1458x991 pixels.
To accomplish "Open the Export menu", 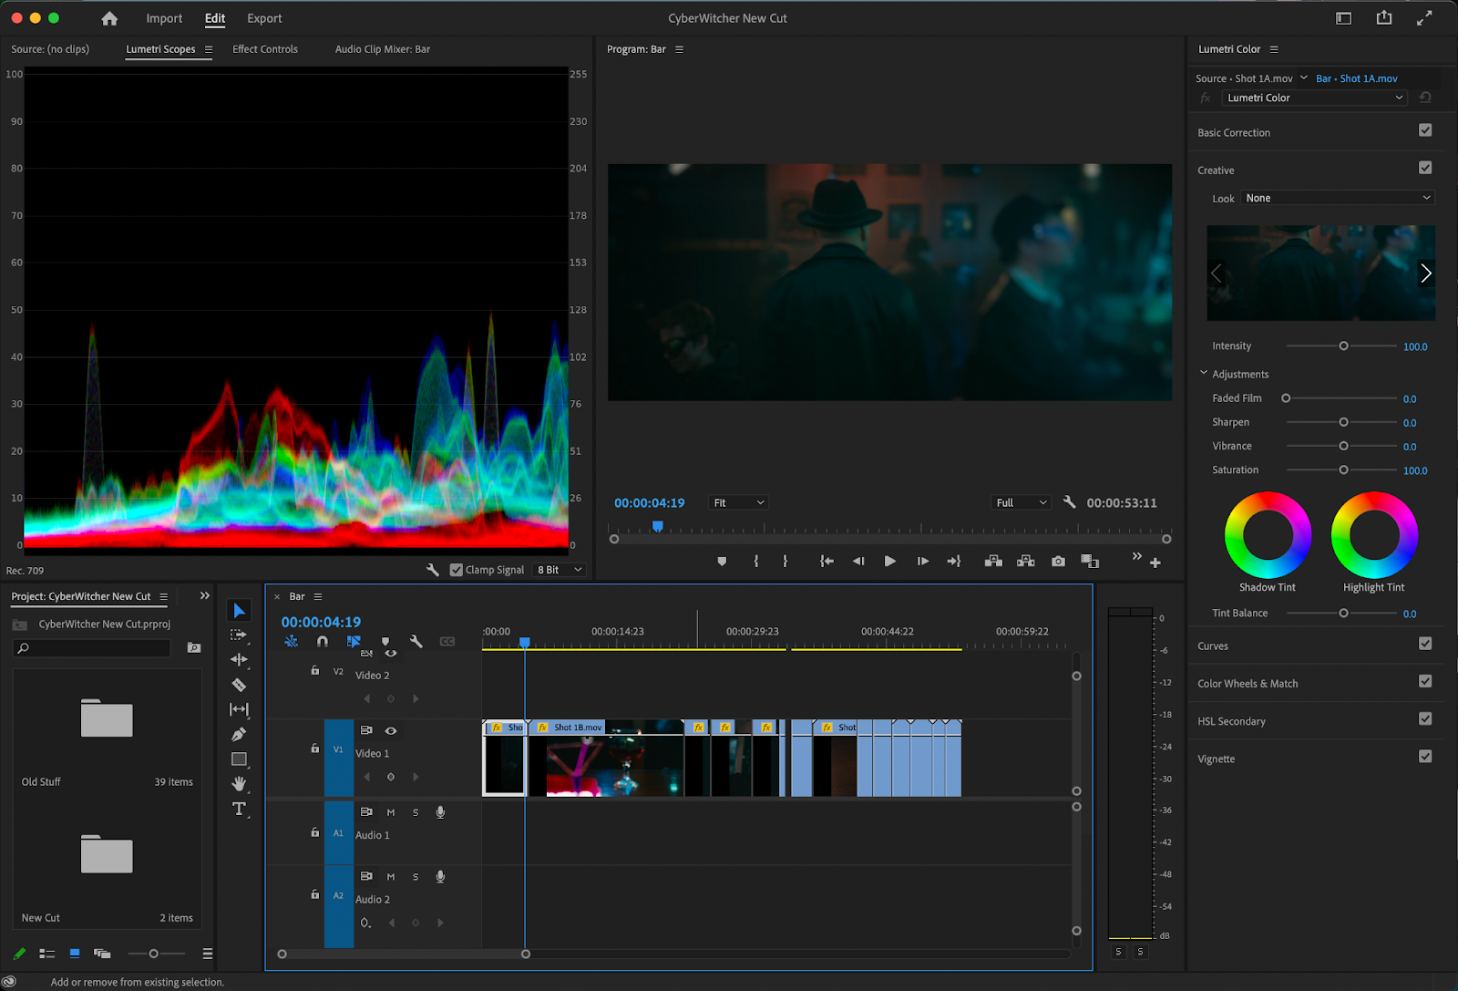I will tap(263, 17).
